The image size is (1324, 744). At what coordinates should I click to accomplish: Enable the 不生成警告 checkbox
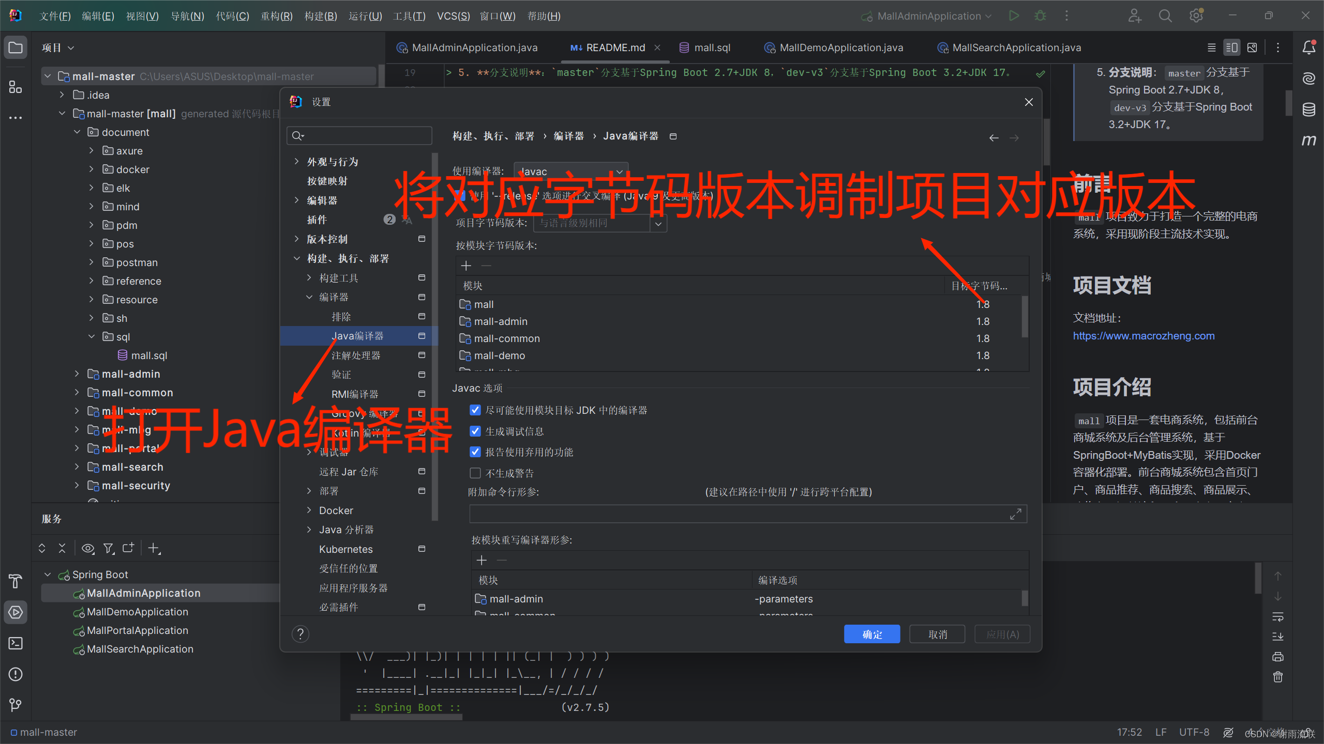[475, 473]
